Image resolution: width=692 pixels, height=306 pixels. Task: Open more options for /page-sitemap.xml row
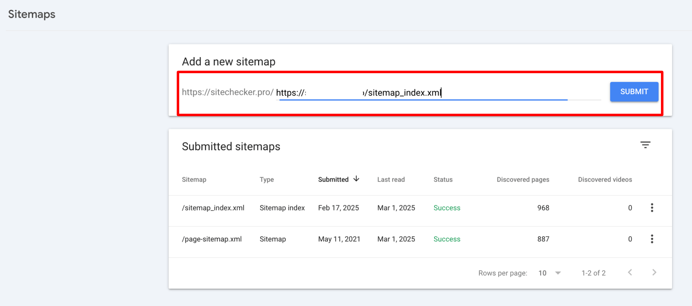click(x=652, y=239)
